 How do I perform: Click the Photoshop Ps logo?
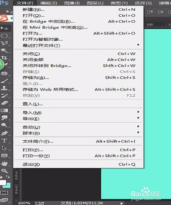[x=4, y=3]
